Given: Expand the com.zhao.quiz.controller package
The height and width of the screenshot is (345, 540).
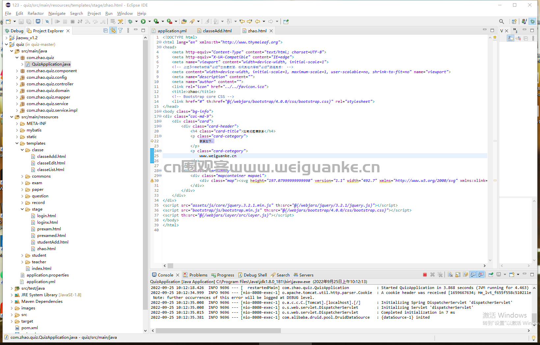Looking at the screenshot, I should (x=17, y=84).
